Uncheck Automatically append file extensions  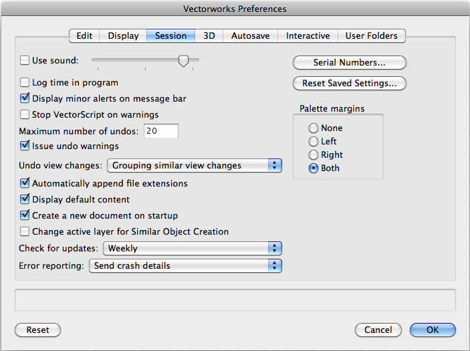(x=25, y=183)
